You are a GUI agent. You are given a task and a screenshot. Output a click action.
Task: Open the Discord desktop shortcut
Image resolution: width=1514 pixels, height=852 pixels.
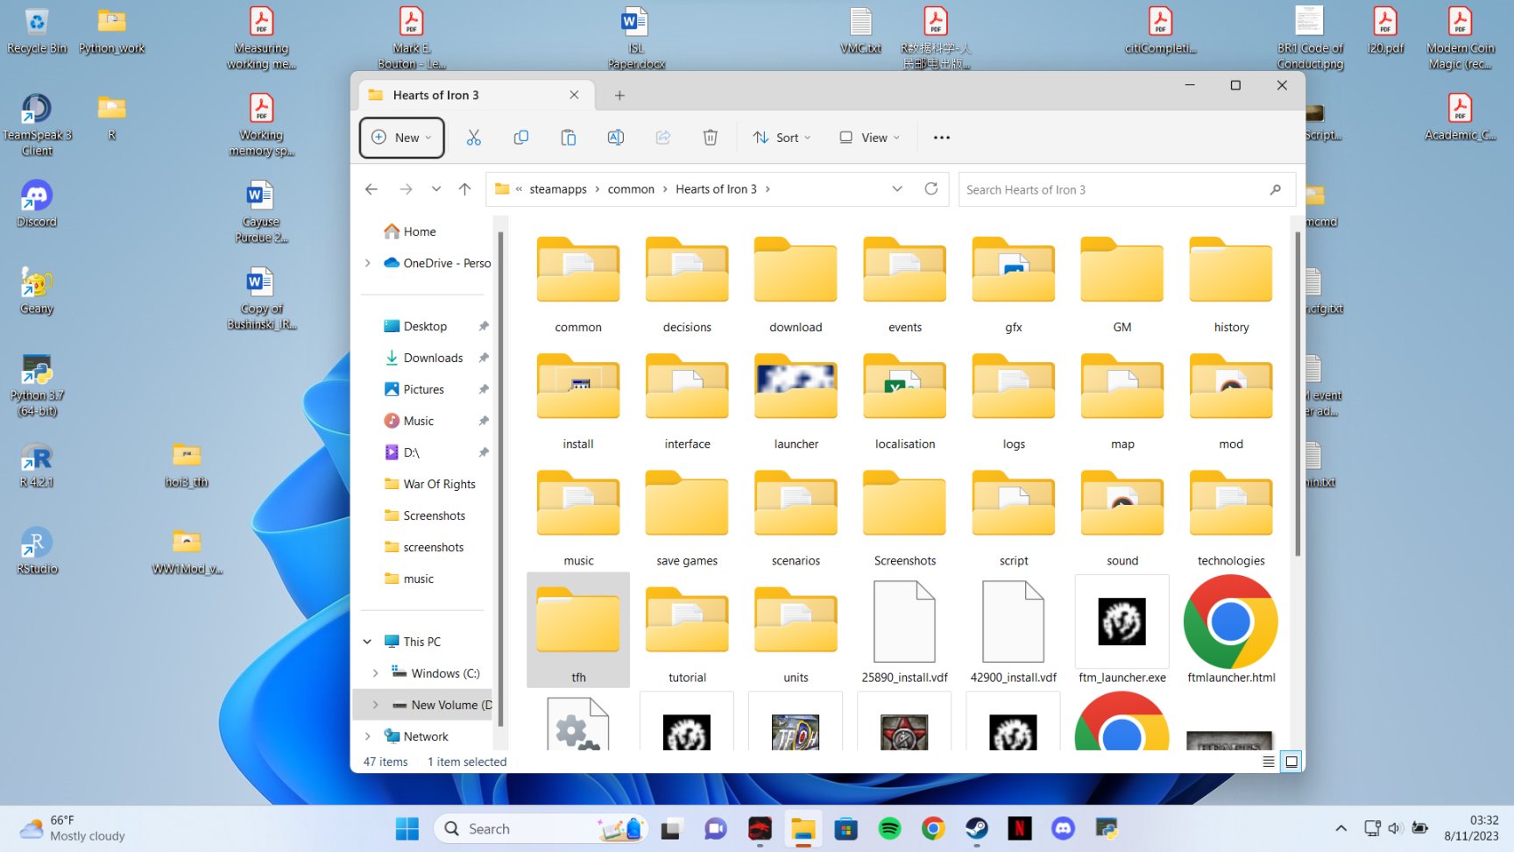coord(37,205)
